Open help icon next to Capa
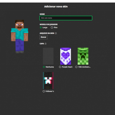Viewport: 115px width, 115px height. click(46, 44)
